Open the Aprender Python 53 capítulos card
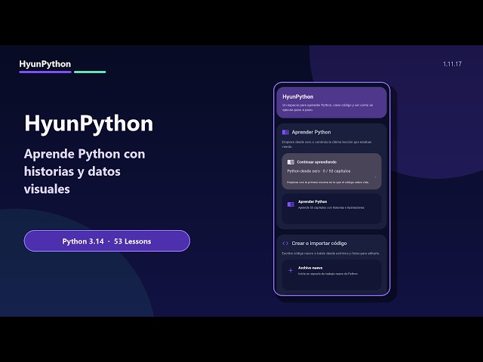The image size is (483, 362). pos(331,209)
